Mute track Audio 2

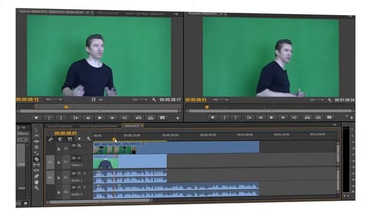pyautogui.click(x=79, y=187)
